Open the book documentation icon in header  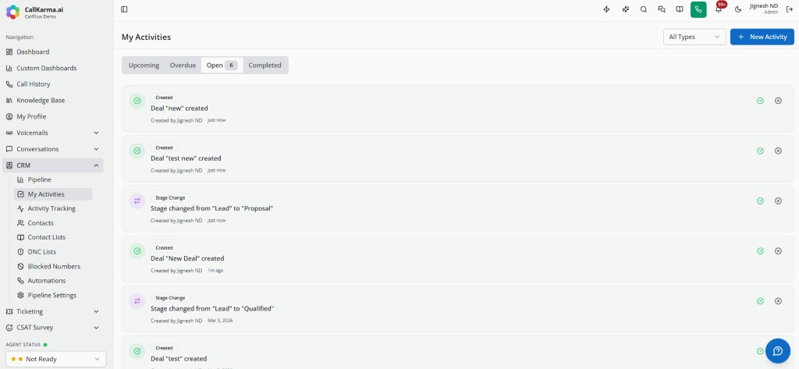(680, 9)
